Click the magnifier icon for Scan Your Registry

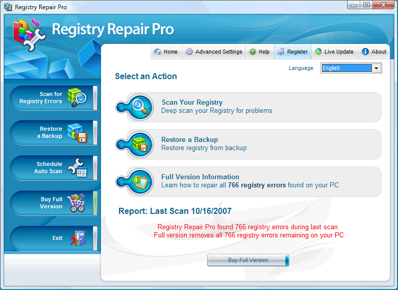[x=139, y=107]
